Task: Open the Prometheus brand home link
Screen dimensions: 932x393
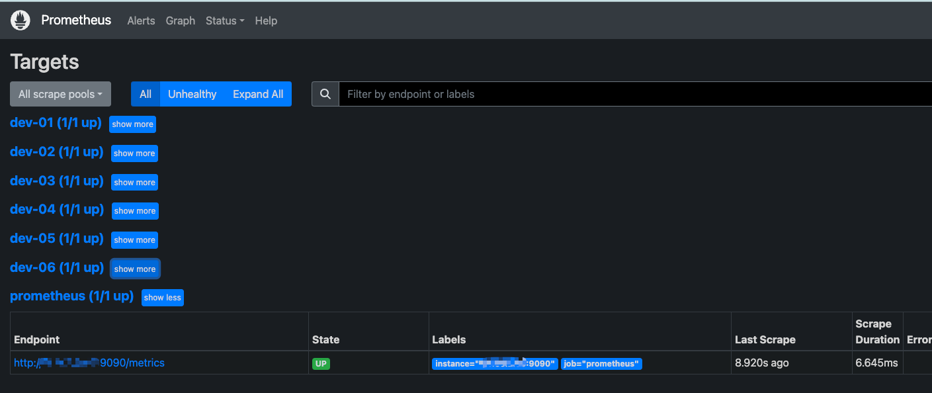Action: (76, 20)
